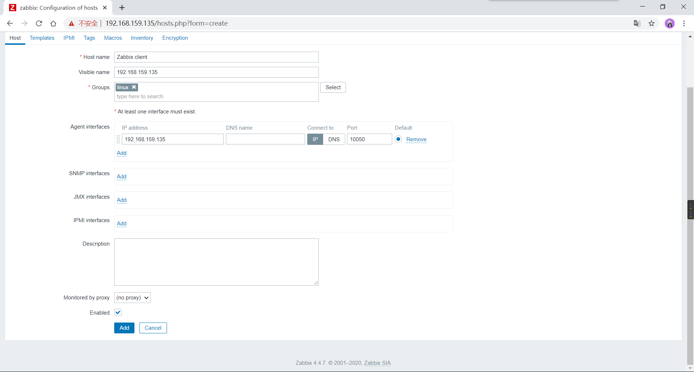Add a JMX interface
The height and width of the screenshot is (372, 694).
tap(122, 200)
